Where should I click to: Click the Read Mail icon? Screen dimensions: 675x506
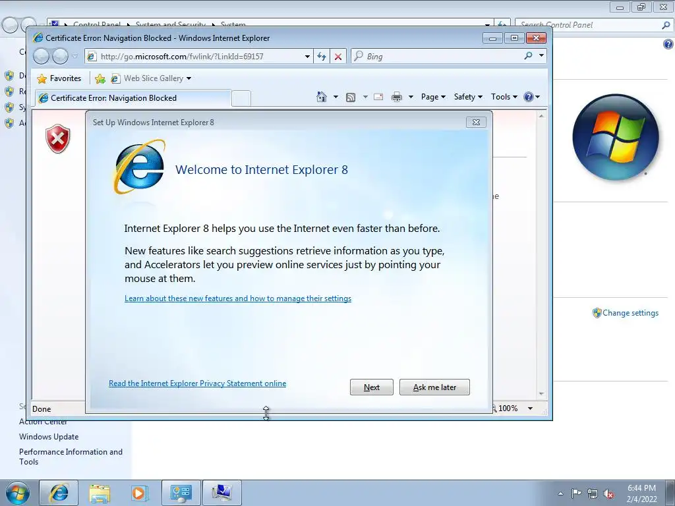[x=378, y=98]
